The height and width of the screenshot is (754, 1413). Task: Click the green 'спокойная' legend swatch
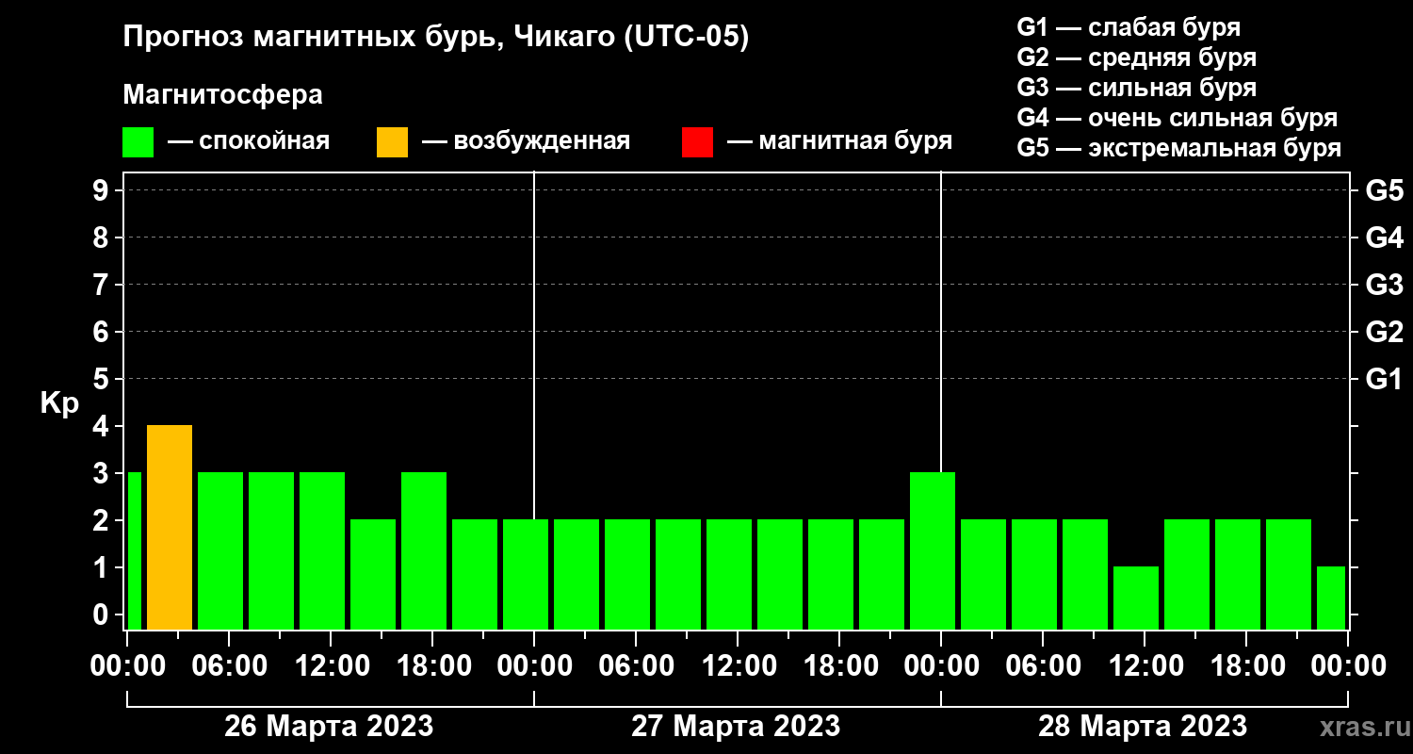(138, 142)
